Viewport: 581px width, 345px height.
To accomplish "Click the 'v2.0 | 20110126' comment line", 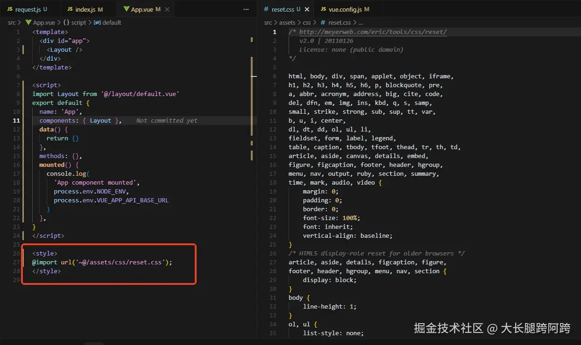I will (326, 41).
